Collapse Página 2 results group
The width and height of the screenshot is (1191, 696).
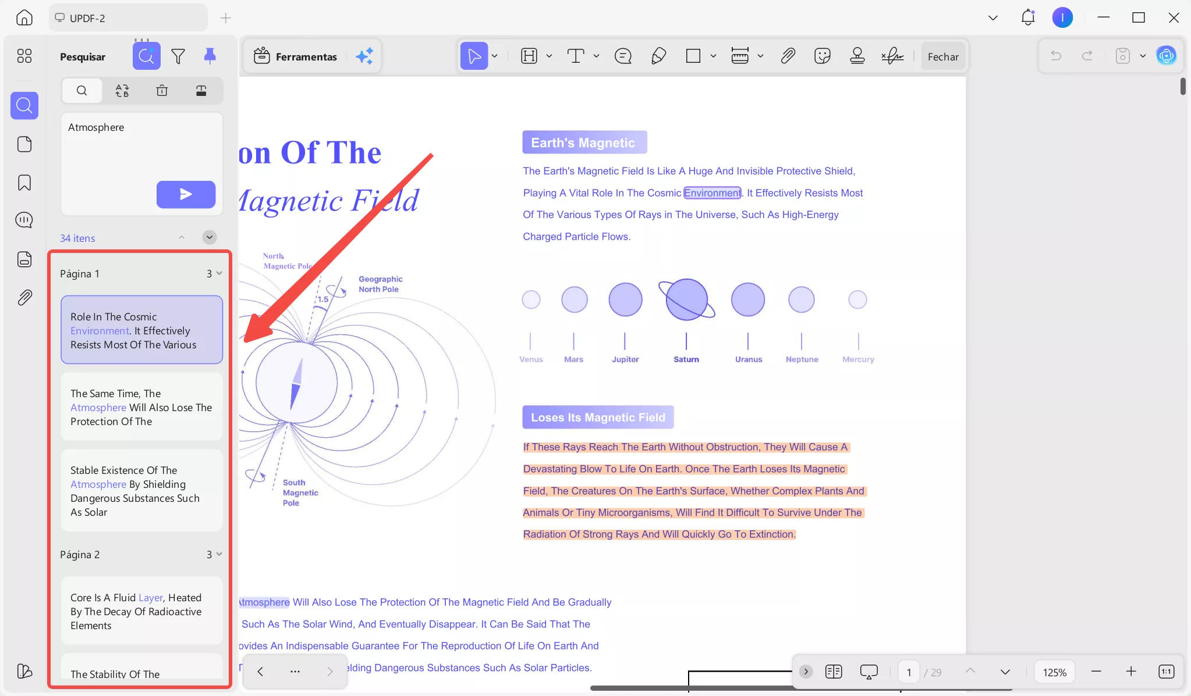[219, 554]
